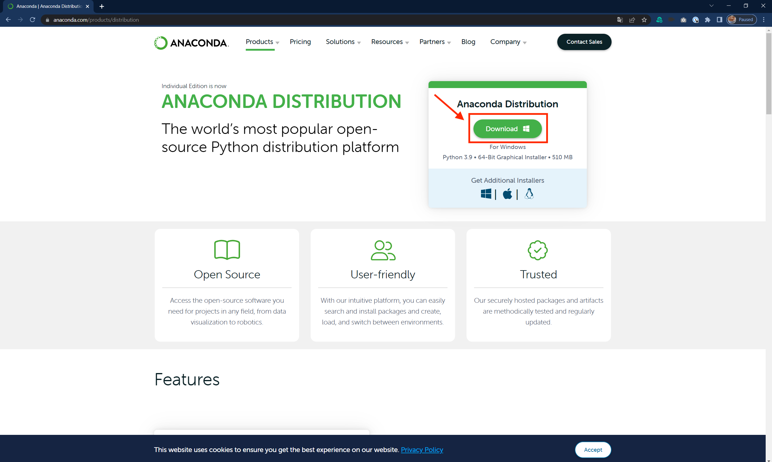Click the browser address bar

311,20
